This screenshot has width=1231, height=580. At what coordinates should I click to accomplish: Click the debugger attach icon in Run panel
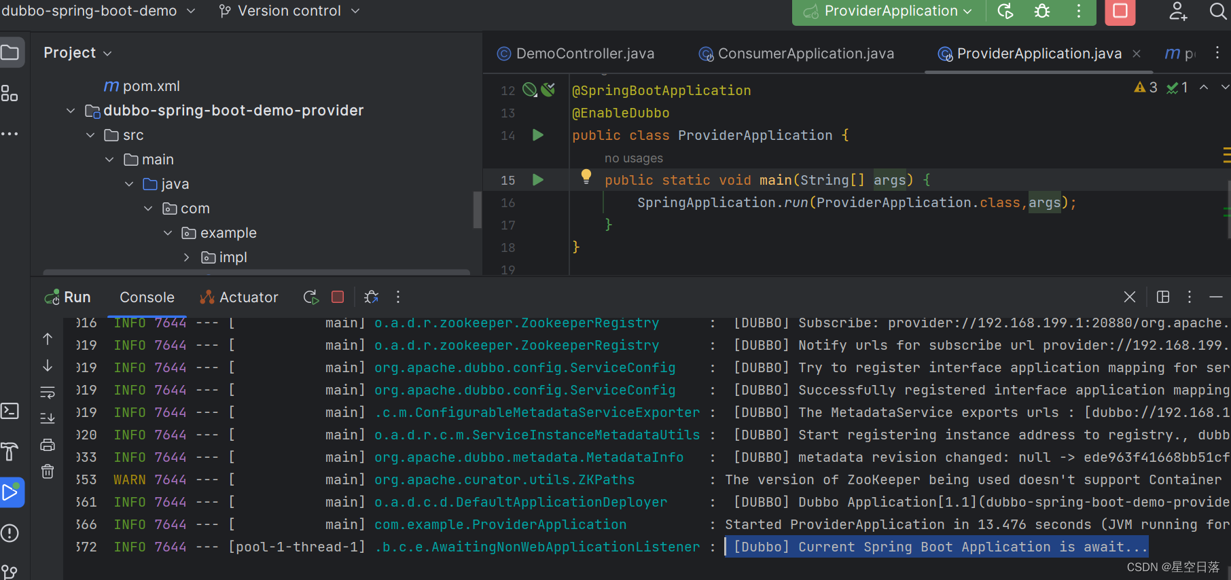point(371,297)
